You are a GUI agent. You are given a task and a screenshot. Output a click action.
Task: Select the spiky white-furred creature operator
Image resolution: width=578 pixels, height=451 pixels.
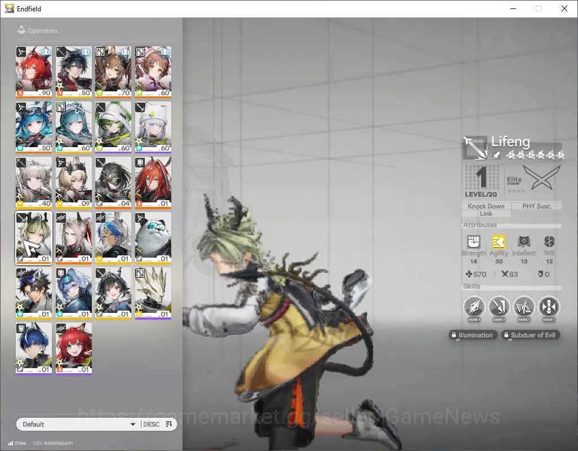(x=153, y=293)
